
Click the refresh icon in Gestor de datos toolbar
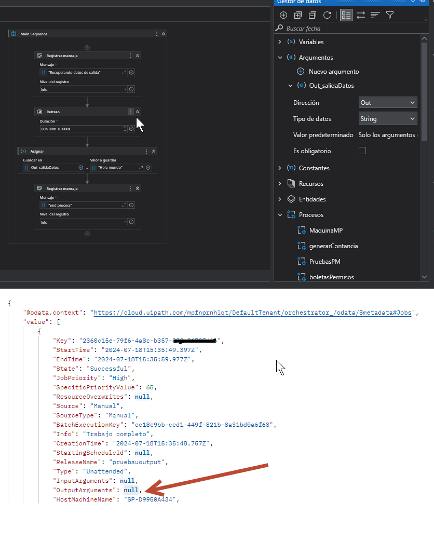tap(328, 15)
